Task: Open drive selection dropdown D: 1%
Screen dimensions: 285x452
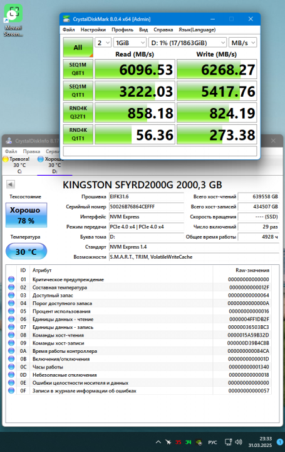Action: 187,43
